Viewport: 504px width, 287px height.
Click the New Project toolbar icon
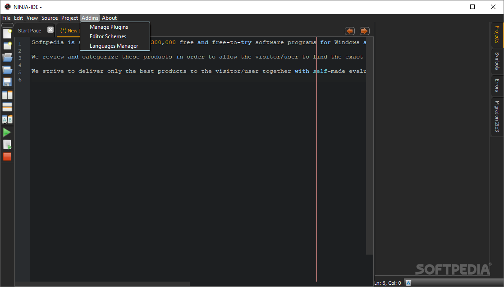tap(7, 45)
